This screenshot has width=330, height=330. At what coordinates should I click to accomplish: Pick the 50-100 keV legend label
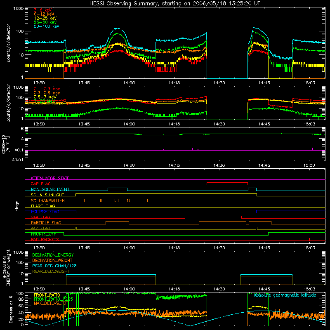coord(47,26)
